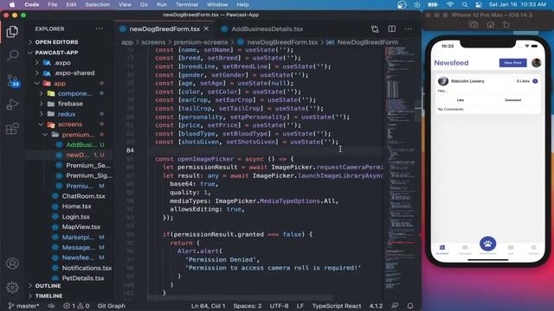Screen dimensions: 554x311
Task: Click the open changes compare icon
Action: (x=375, y=29)
